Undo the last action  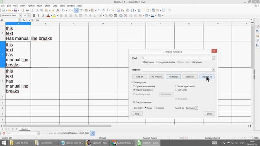[63, 10]
